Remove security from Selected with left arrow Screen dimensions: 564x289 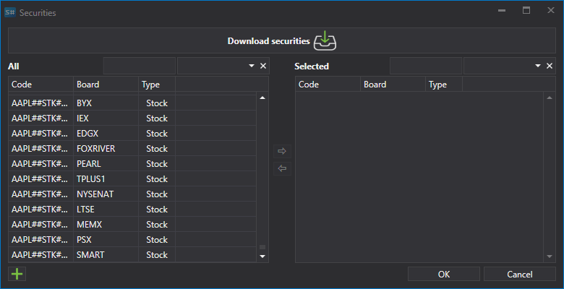pos(282,168)
